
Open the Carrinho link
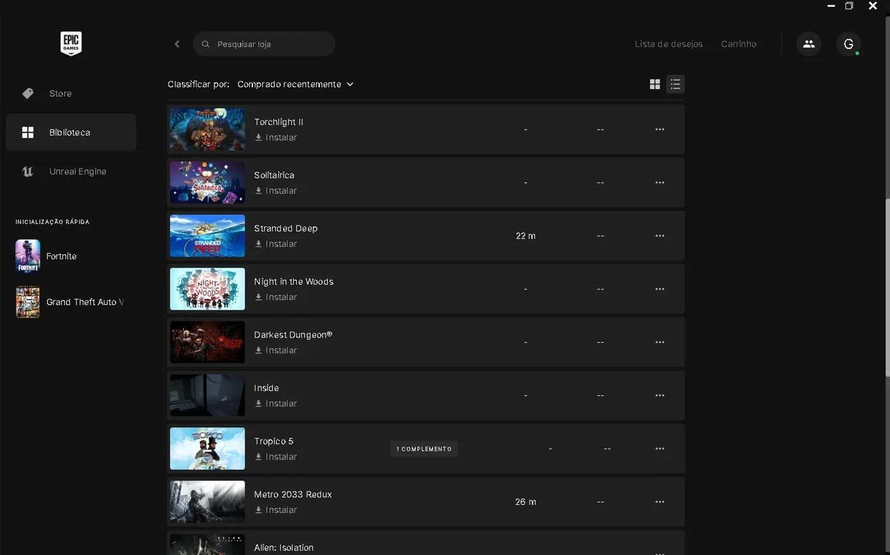point(739,44)
